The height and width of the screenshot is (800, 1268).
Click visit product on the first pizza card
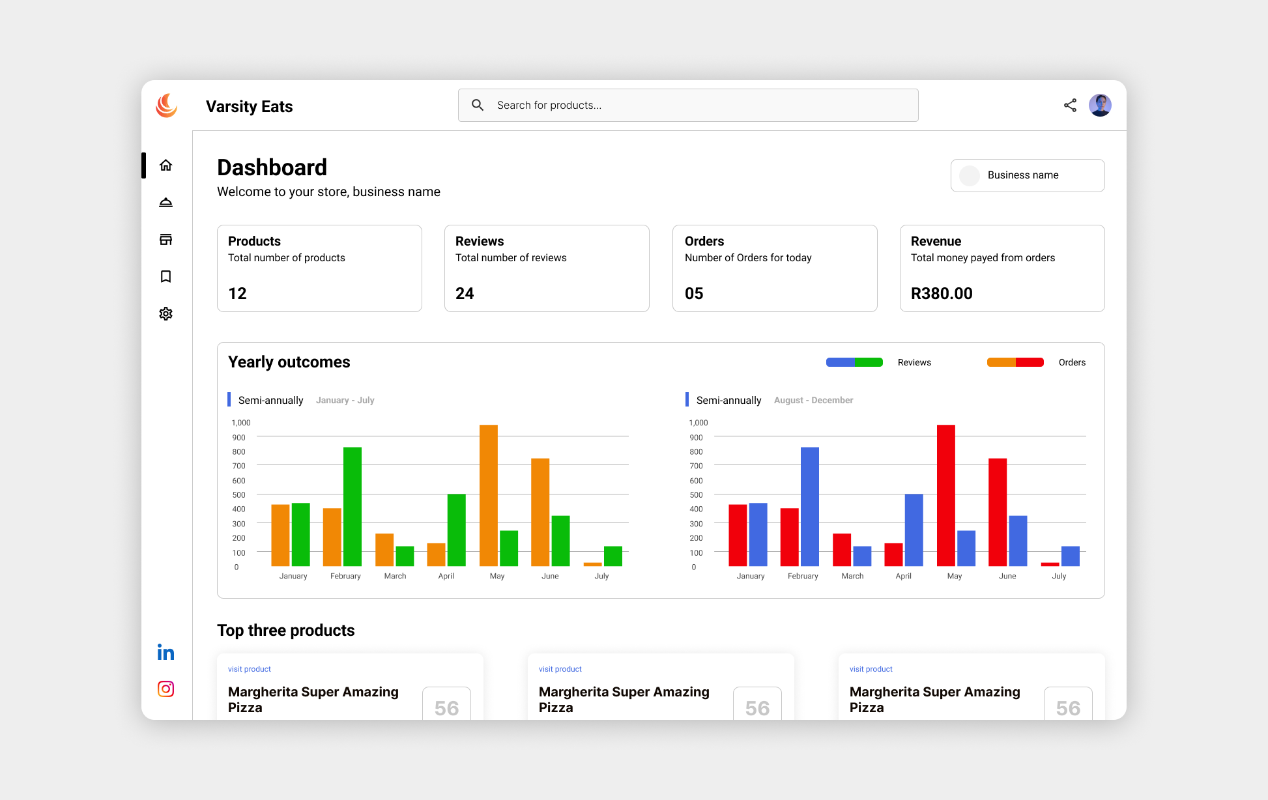point(249,668)
